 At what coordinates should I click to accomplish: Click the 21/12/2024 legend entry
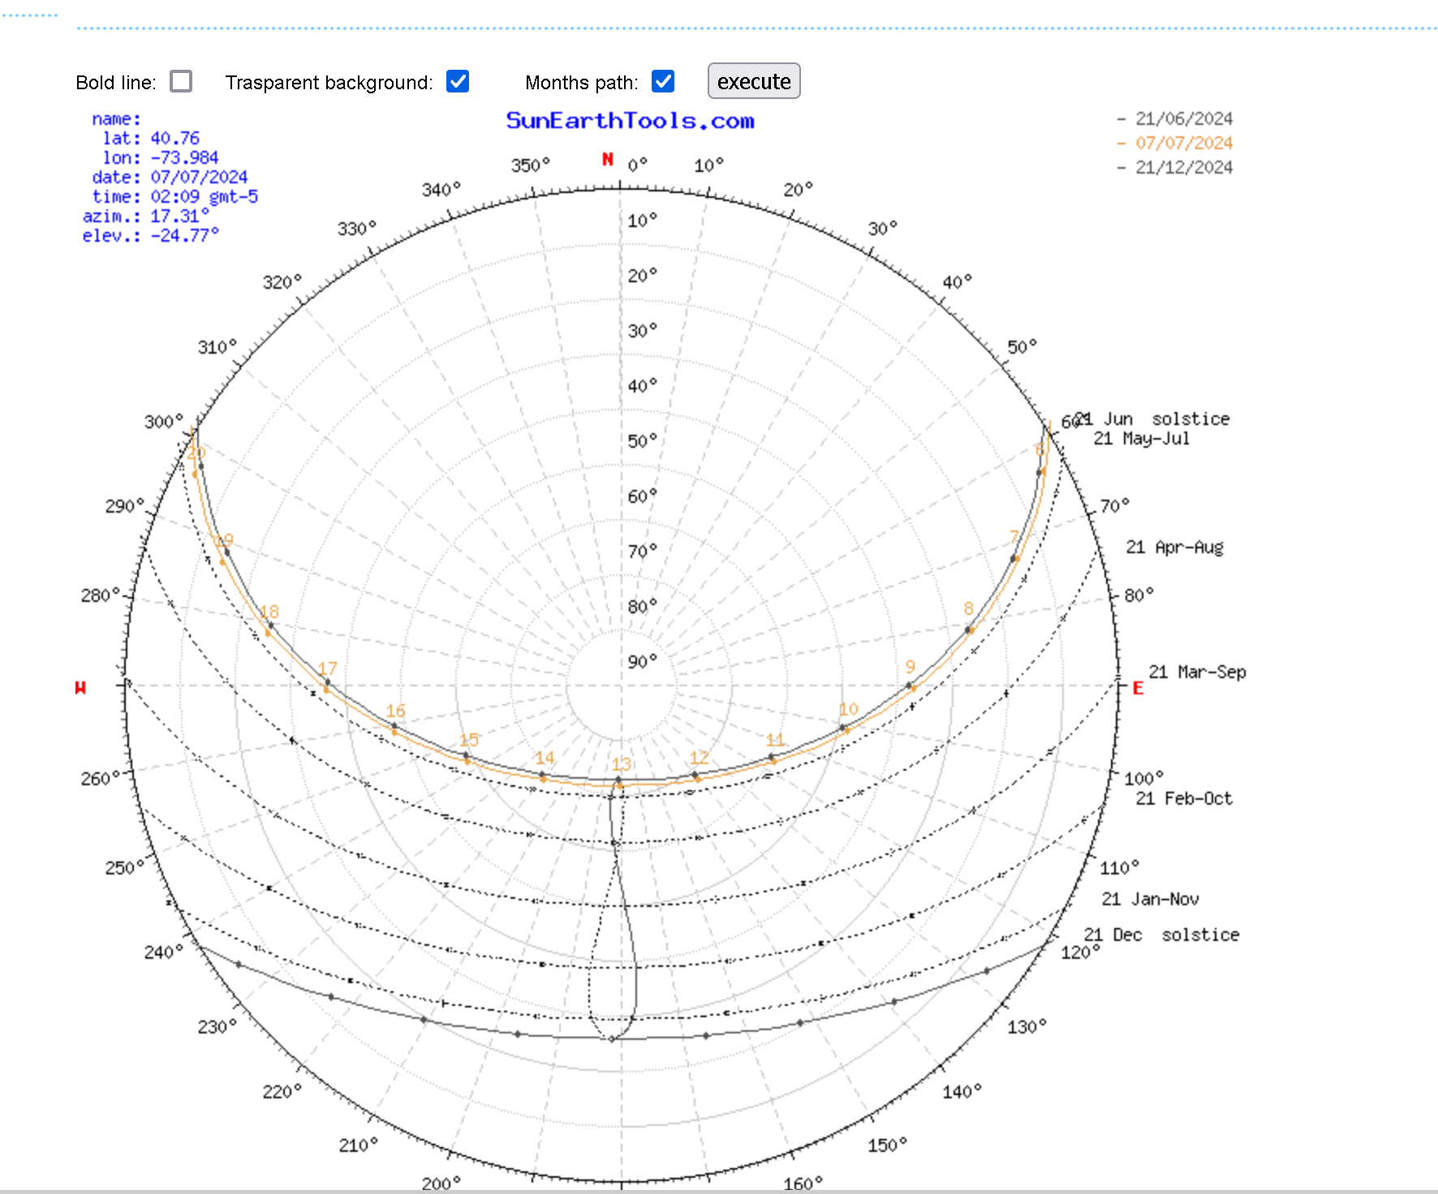click(1184, 167)
